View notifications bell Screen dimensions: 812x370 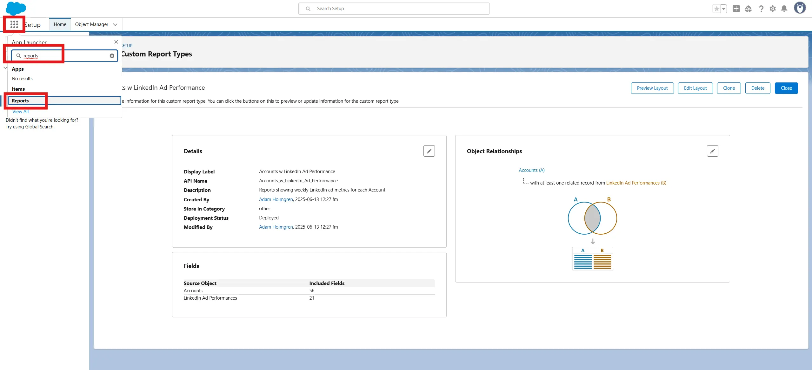[x=784, y=9]
